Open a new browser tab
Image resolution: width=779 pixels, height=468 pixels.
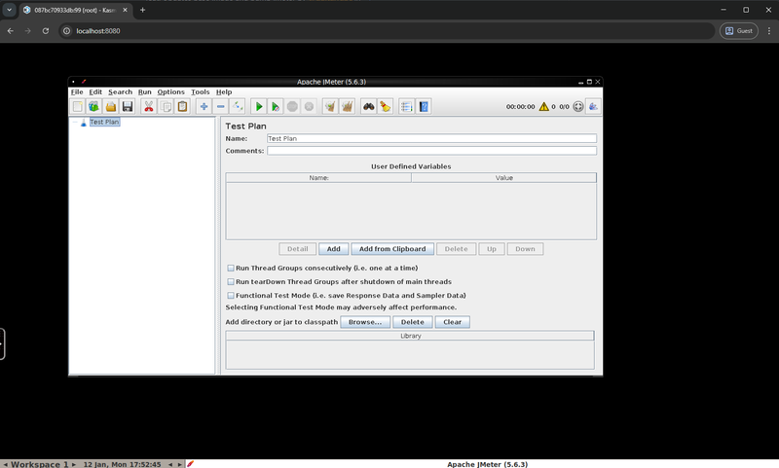[x=142, y=10]
